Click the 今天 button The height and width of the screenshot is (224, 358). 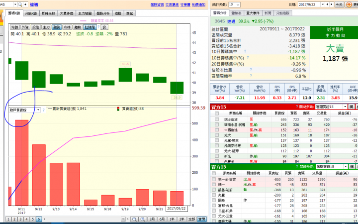pyautogui.click(x=339, y=4)
